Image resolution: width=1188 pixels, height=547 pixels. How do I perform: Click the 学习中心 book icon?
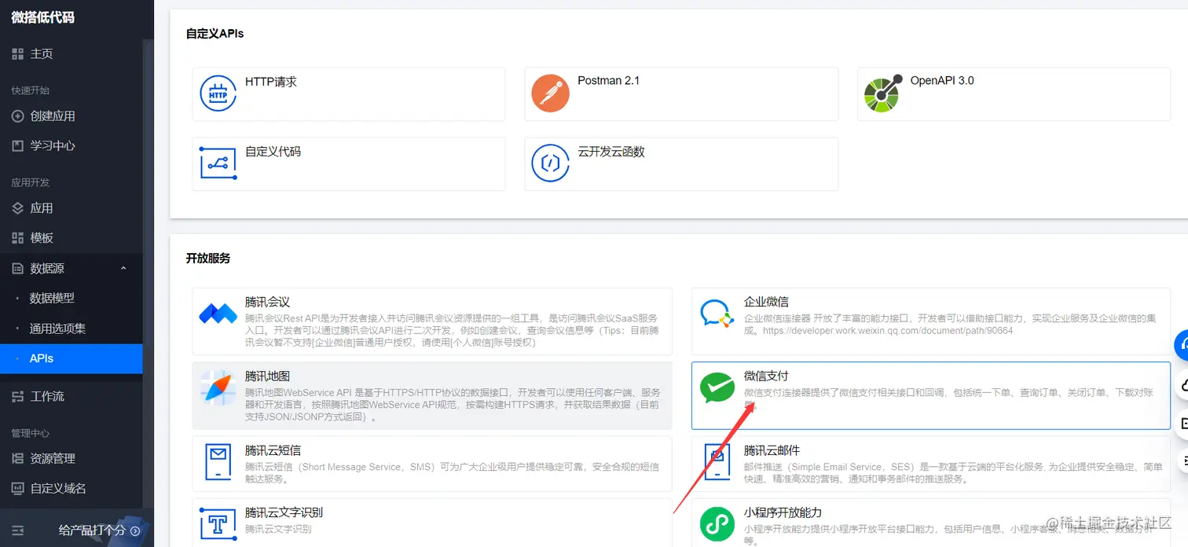coord(18,145)
